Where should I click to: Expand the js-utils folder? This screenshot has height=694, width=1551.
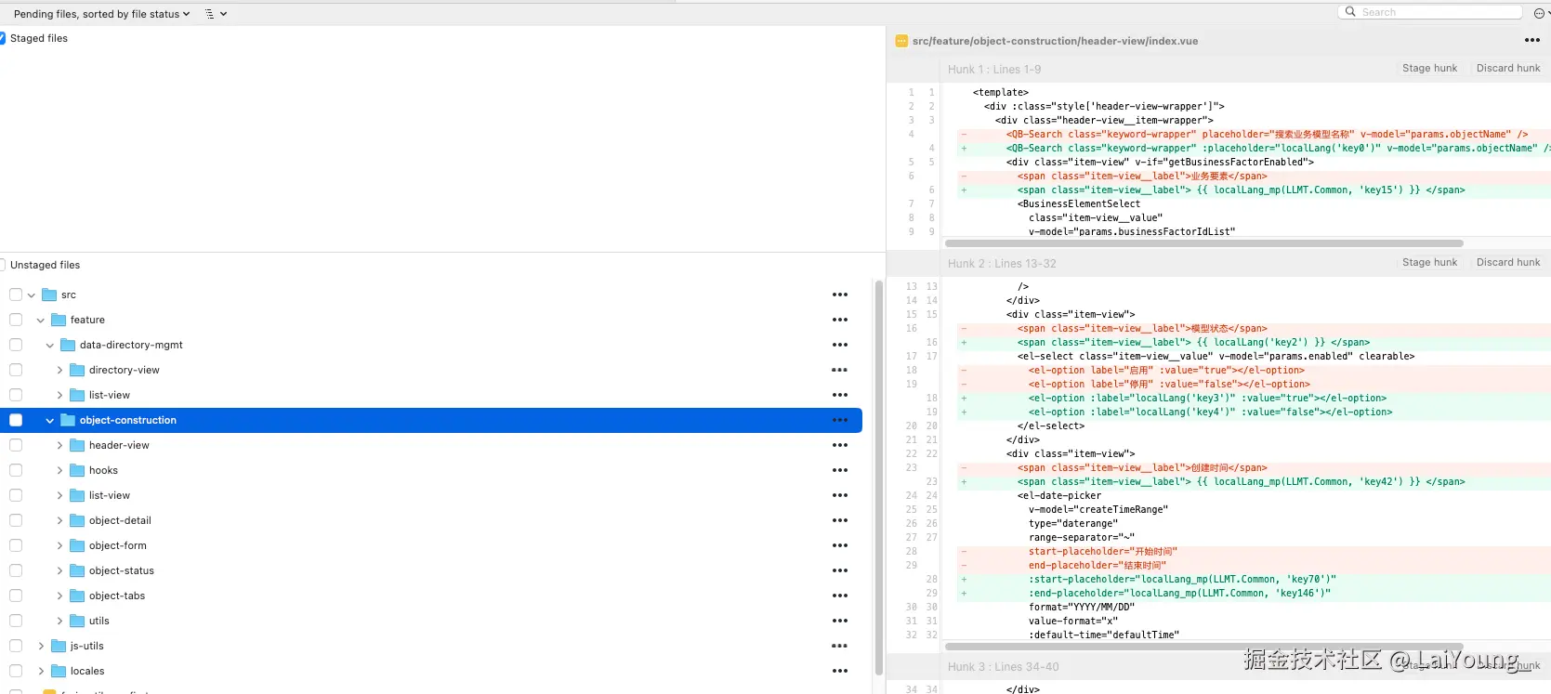click(x=41, y=646)
